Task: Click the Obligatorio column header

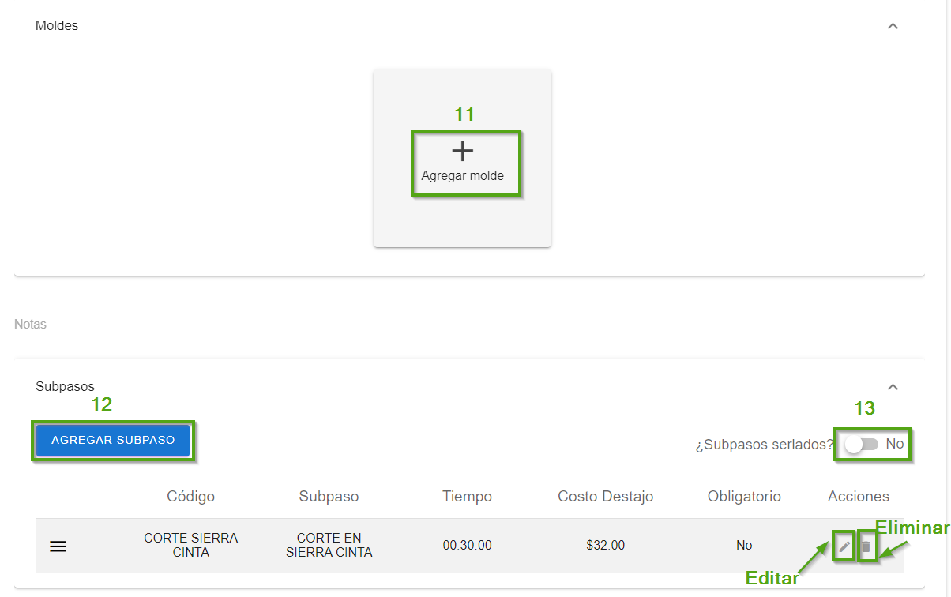Action: tap(744, 497)
